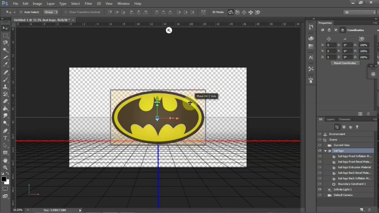Activate the Scale 3D Object mode
The width and height of the screenshot is (379, 213).
tap(257, 12)
